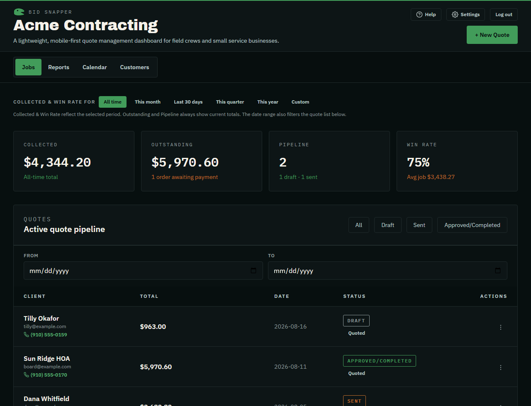Switch to the Jobs tab

[28, 67]
